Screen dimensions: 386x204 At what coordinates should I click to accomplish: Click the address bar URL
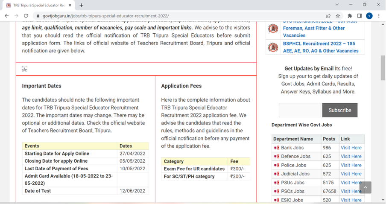(106, 16)
